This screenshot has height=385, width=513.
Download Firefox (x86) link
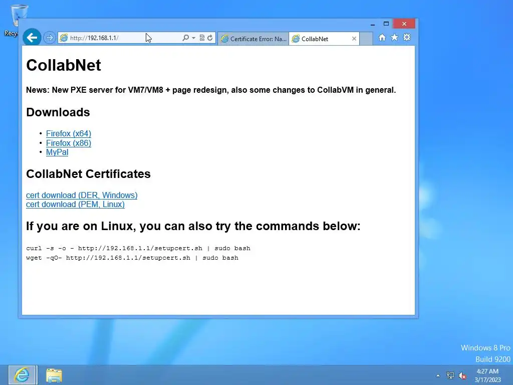coord(68,143)
